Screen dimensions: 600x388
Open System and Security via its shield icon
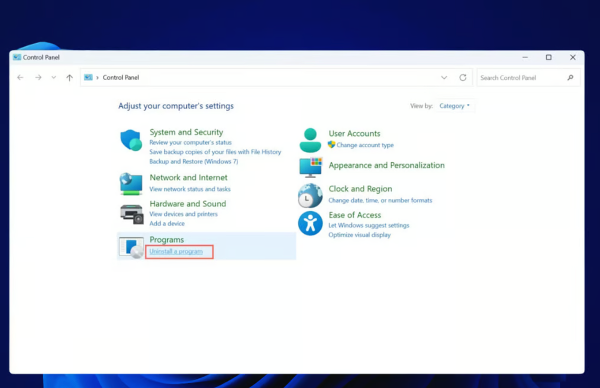click(130, 140)
